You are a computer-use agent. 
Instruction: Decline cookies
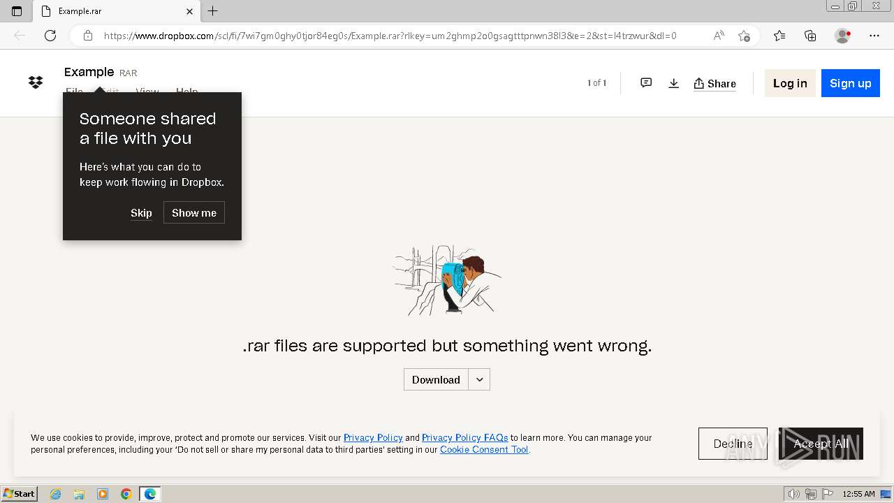point(733,444)
